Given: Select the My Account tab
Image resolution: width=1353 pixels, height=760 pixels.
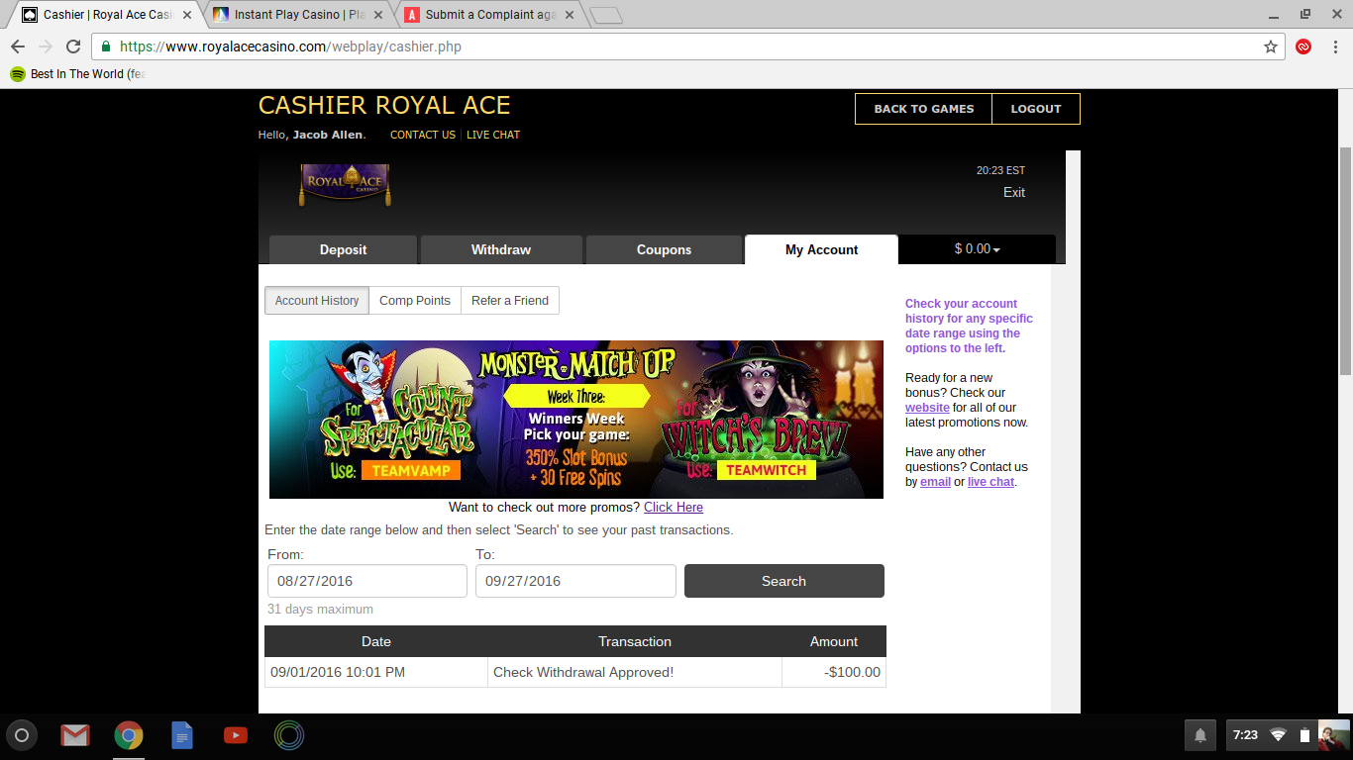Looking at the screenshot, I should tap(821, 249).
